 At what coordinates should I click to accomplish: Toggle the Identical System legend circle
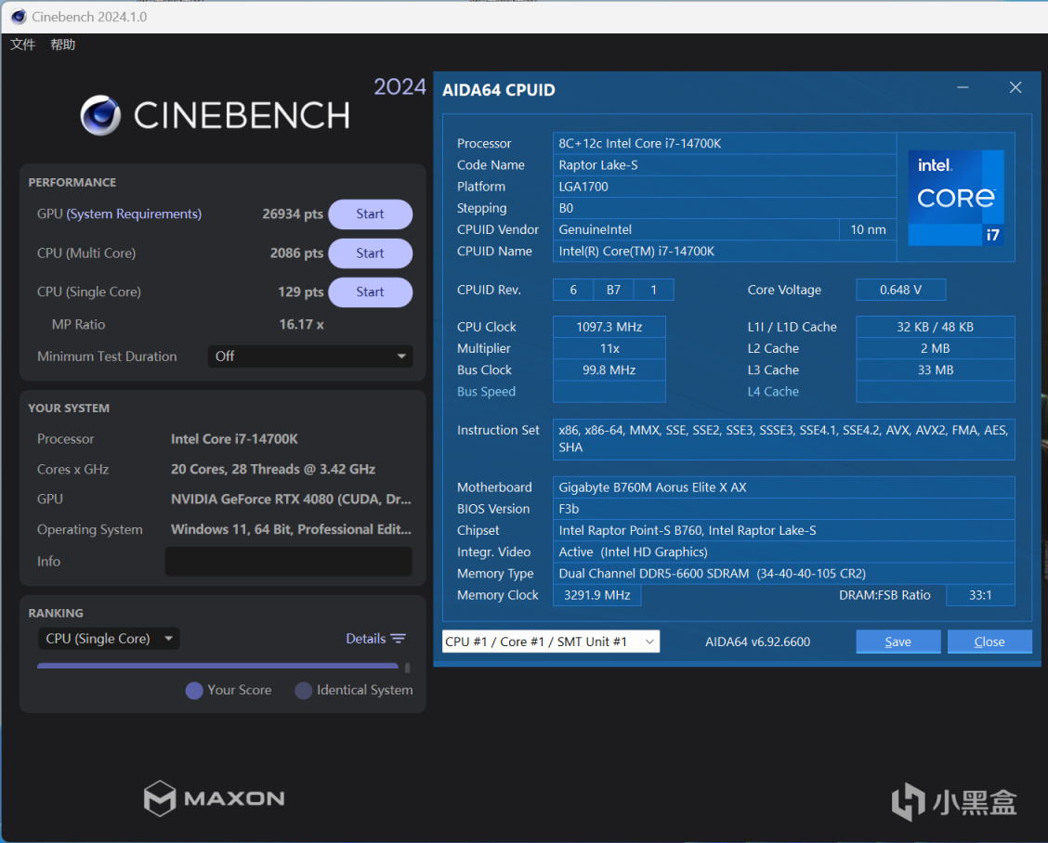(x=303, y=691)
